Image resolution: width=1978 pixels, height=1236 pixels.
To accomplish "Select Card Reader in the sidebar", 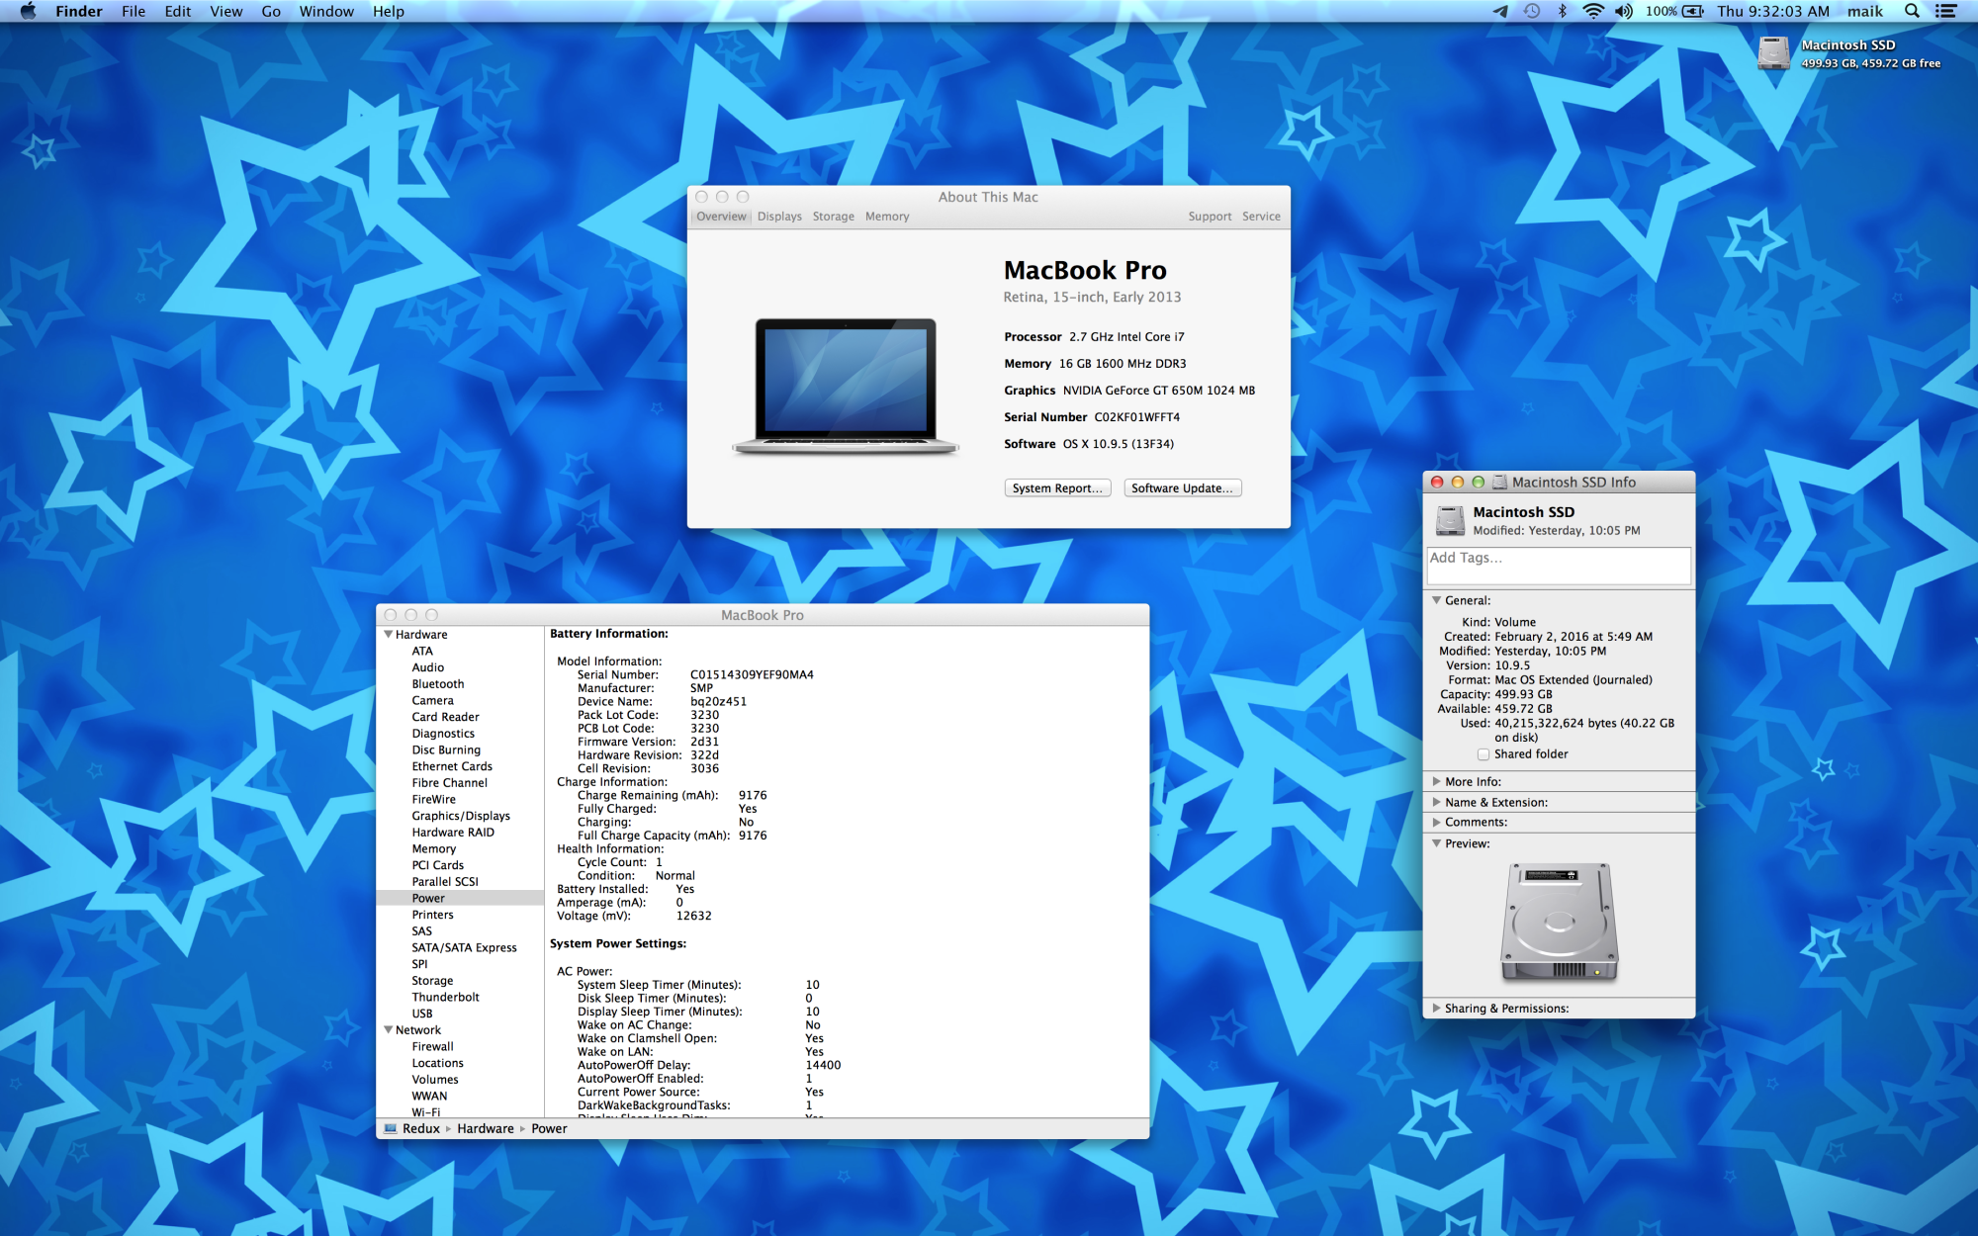I will (x=445, y=717).
